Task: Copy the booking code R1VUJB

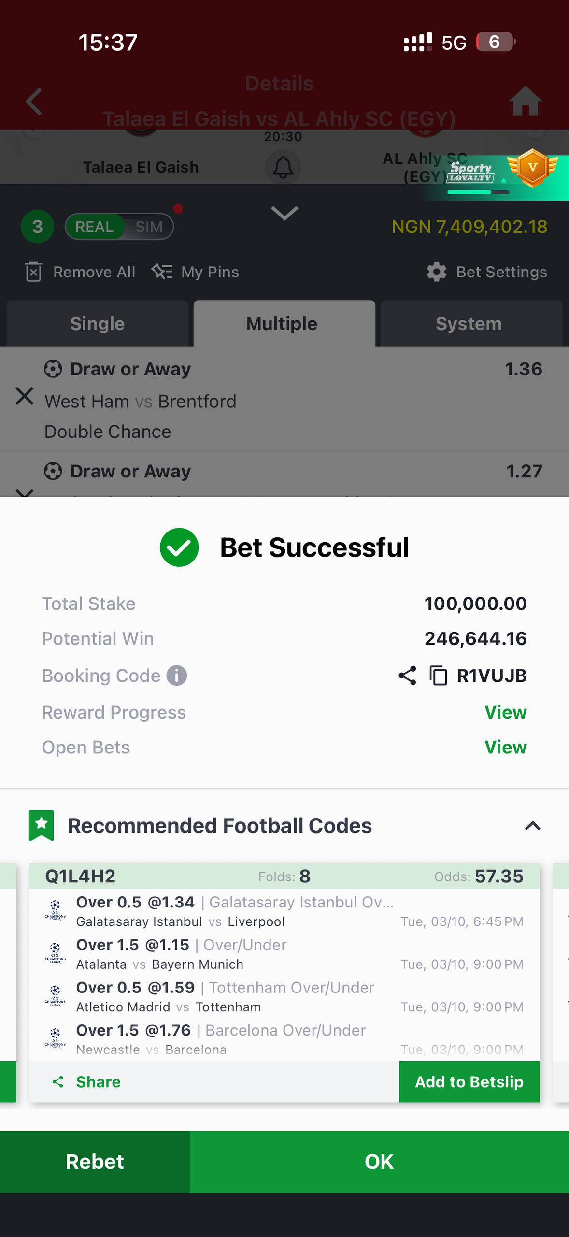Action: point(438,676)
